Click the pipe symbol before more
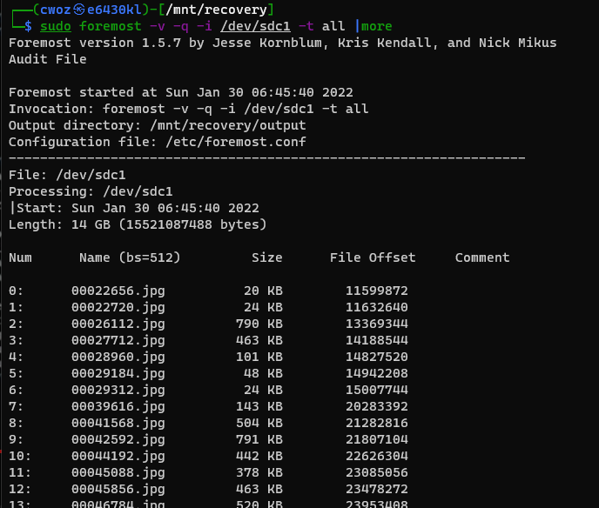This screenshot has height=508, width=599. (357, 26)
